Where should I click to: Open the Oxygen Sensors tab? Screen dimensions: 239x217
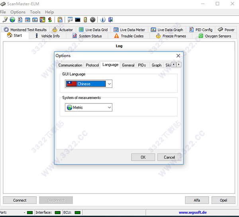[x=215, y=36]
